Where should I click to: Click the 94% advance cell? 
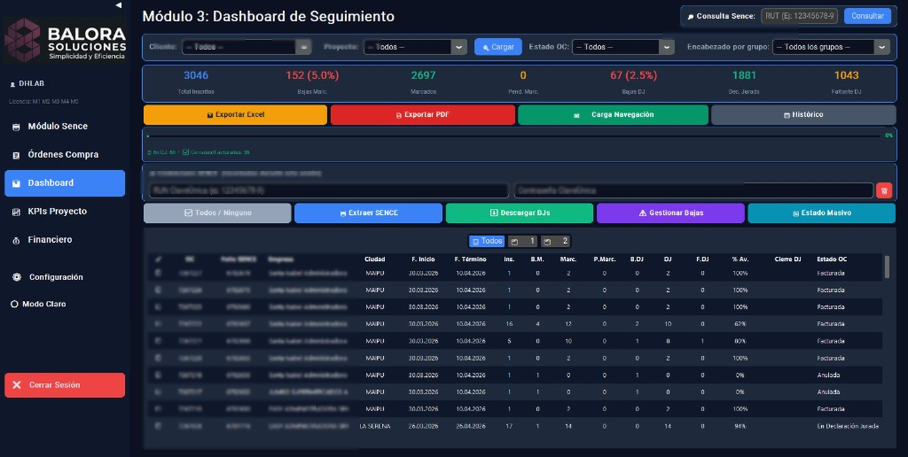click(x=740, y=426)
